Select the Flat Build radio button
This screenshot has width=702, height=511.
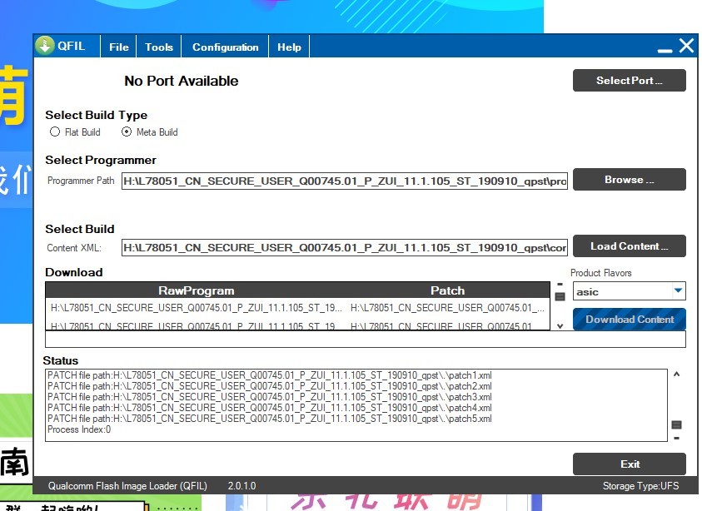(55, 132)
